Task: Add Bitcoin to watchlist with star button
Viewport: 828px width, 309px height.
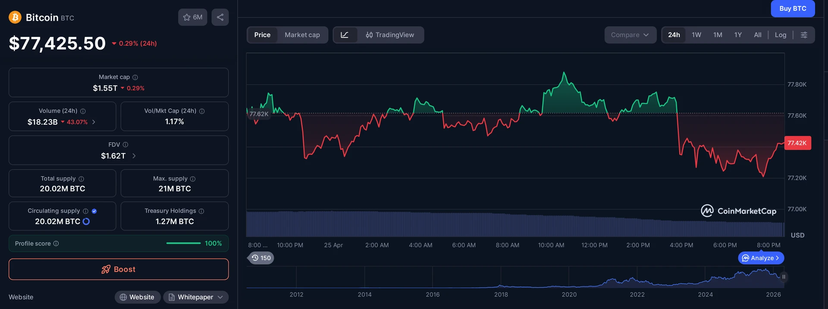Action: [x=193, y=17]
